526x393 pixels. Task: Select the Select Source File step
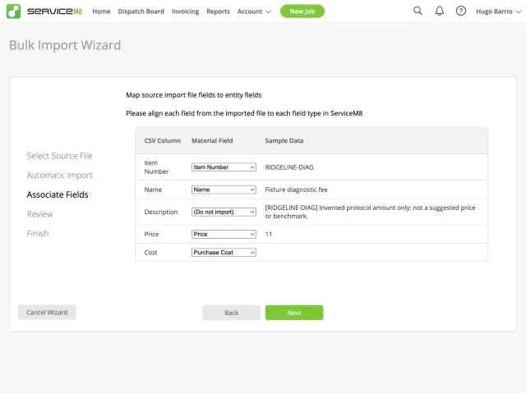59,156
